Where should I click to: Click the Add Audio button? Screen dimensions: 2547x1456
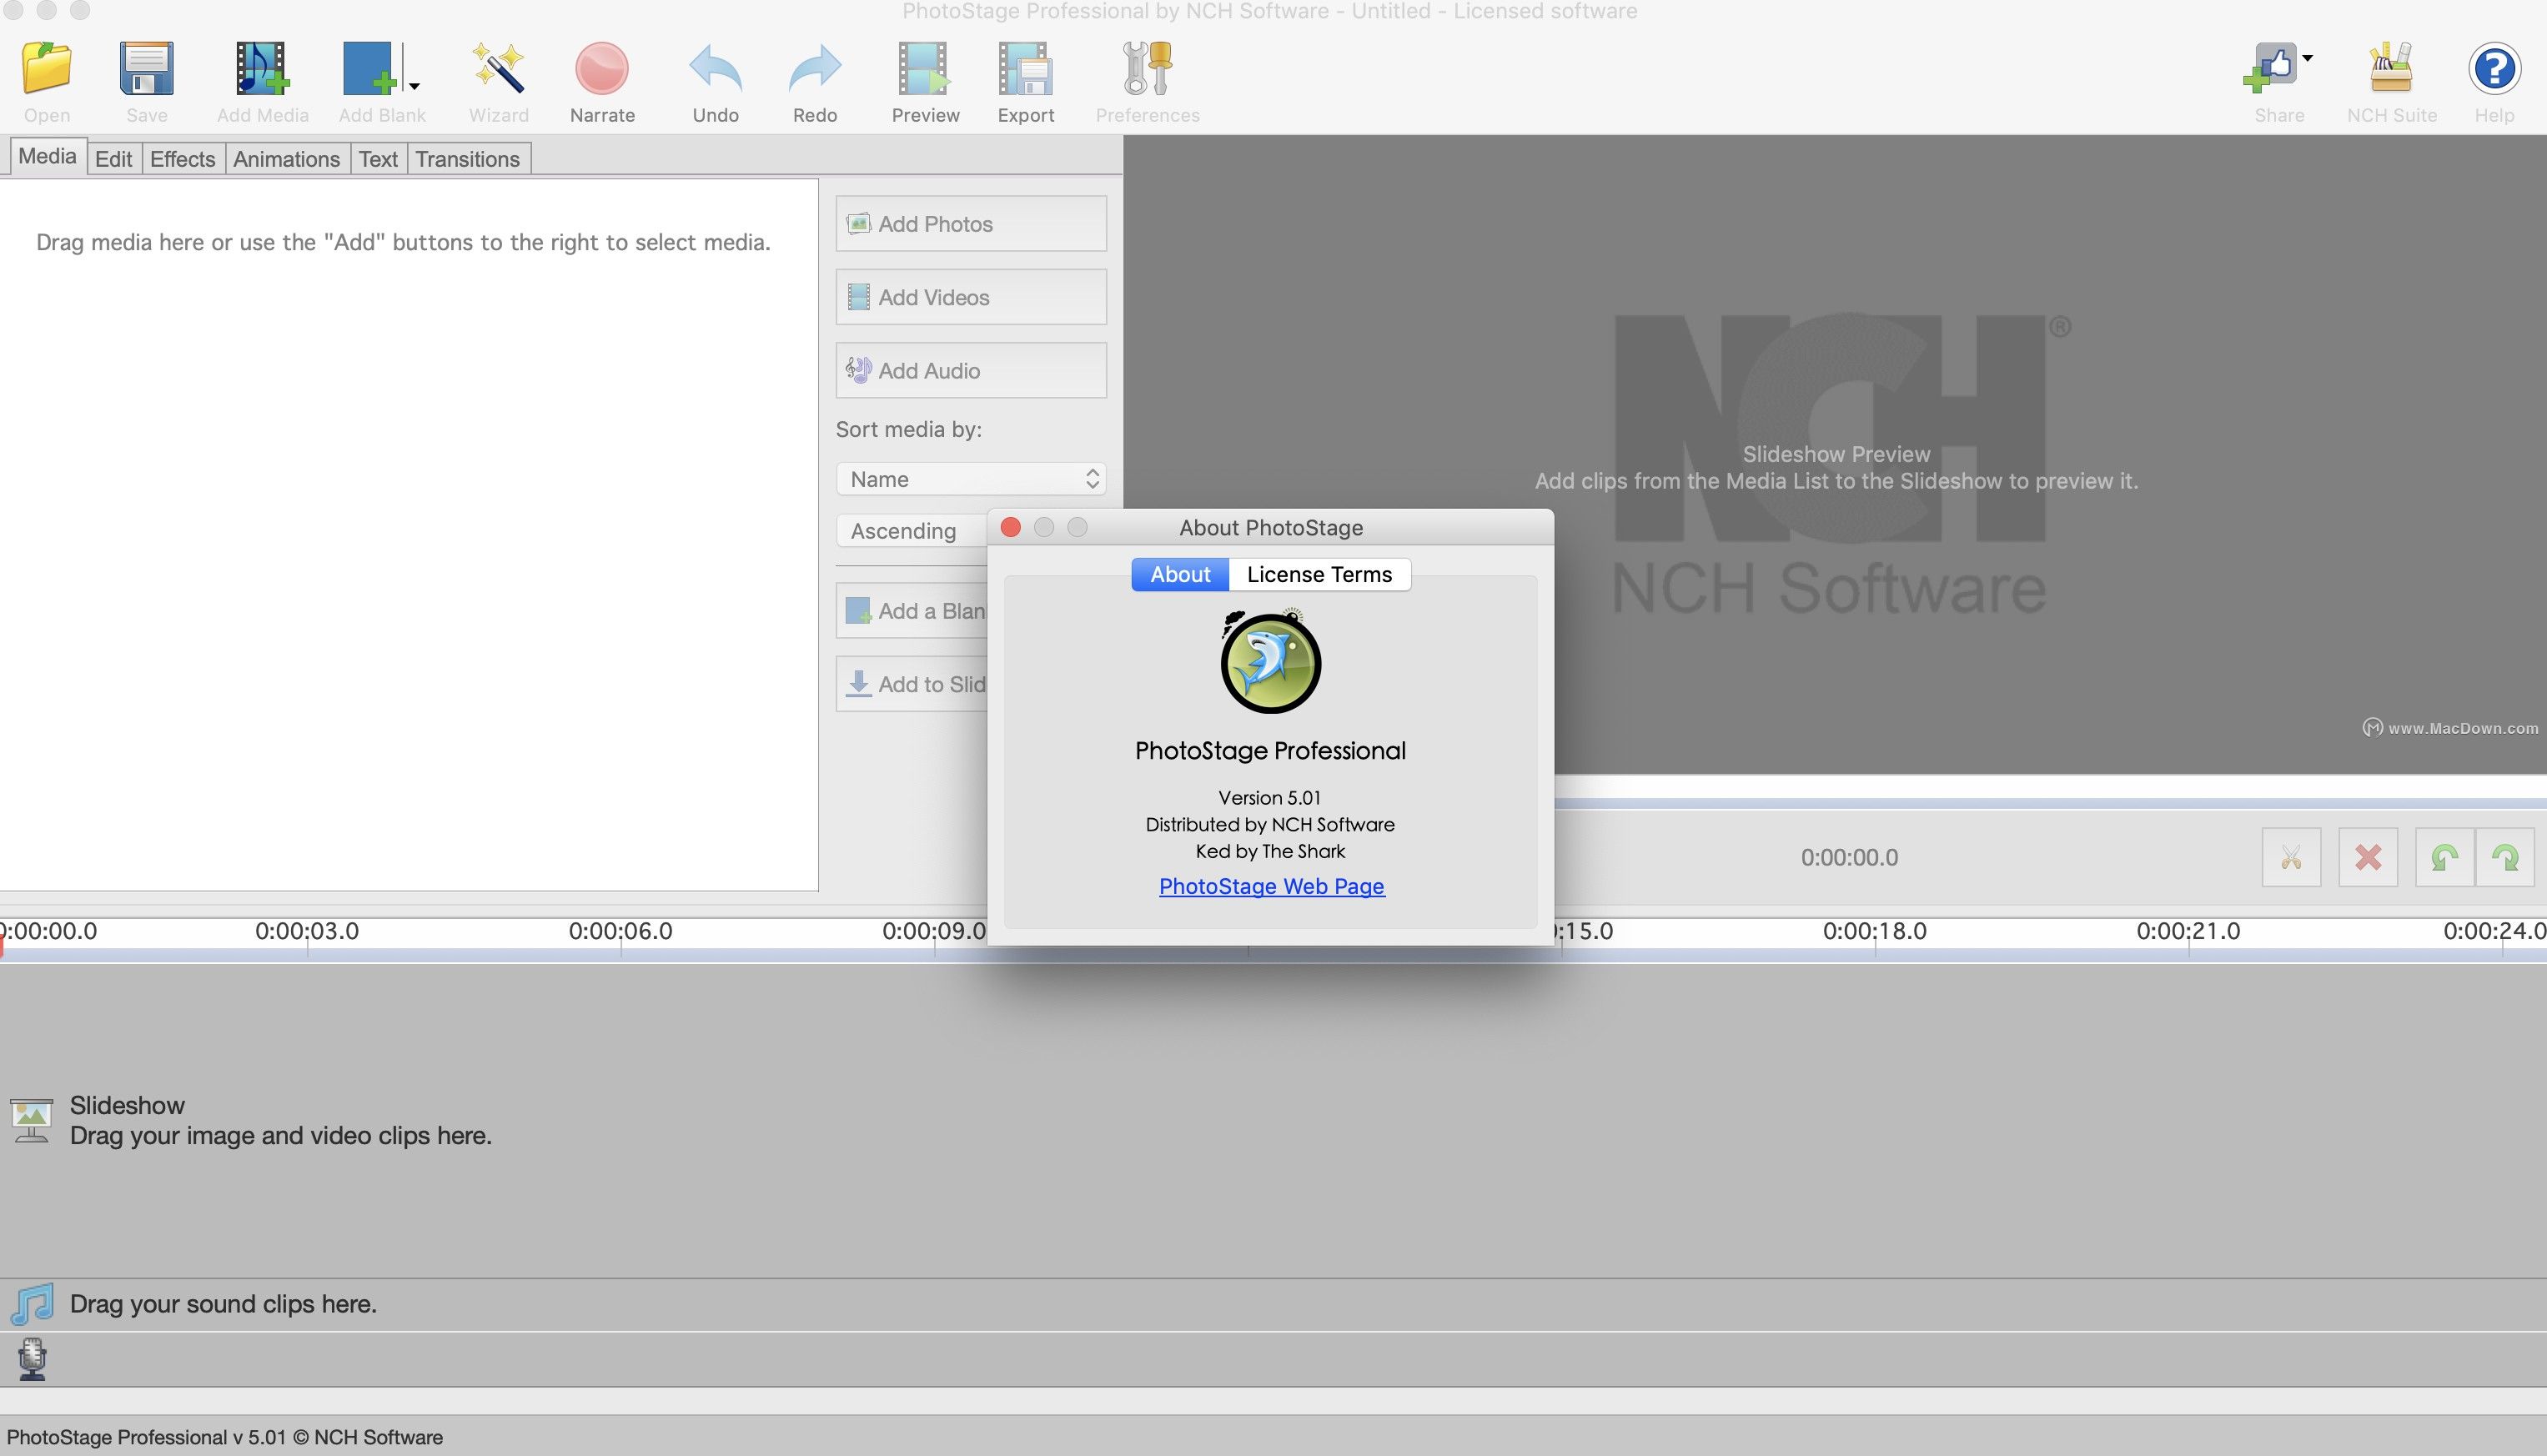coord(971,370)
